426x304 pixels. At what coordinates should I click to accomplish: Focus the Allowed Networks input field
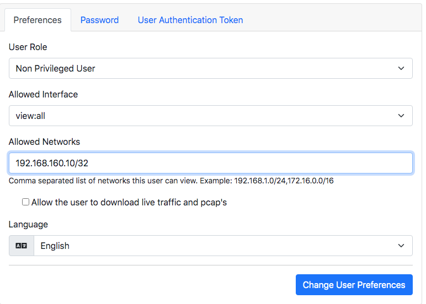click(x=211, y=163)
